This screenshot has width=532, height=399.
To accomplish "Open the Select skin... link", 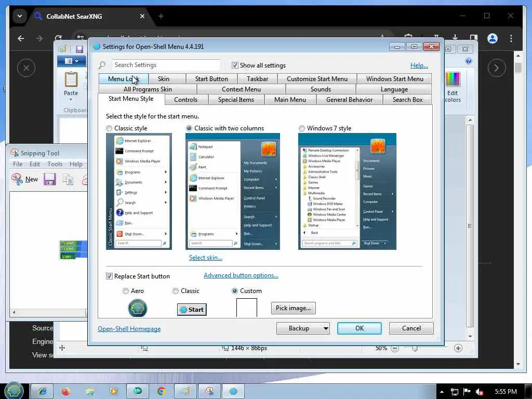I will pos(206,258).
